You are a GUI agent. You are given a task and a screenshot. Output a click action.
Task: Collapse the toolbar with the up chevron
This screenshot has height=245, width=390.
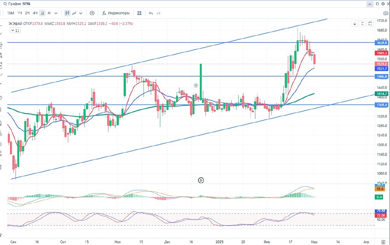click(370, 4)
